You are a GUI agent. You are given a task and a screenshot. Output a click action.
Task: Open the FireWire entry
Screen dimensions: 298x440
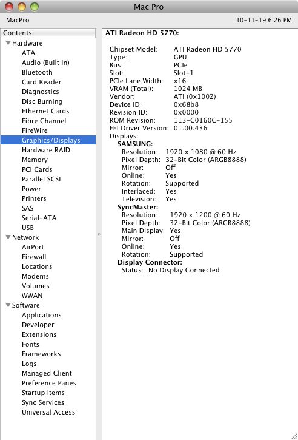point(35,130)
